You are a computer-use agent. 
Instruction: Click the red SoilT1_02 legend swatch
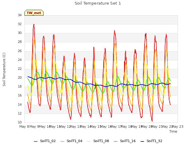pyautogui.click(x=36, y=141)
